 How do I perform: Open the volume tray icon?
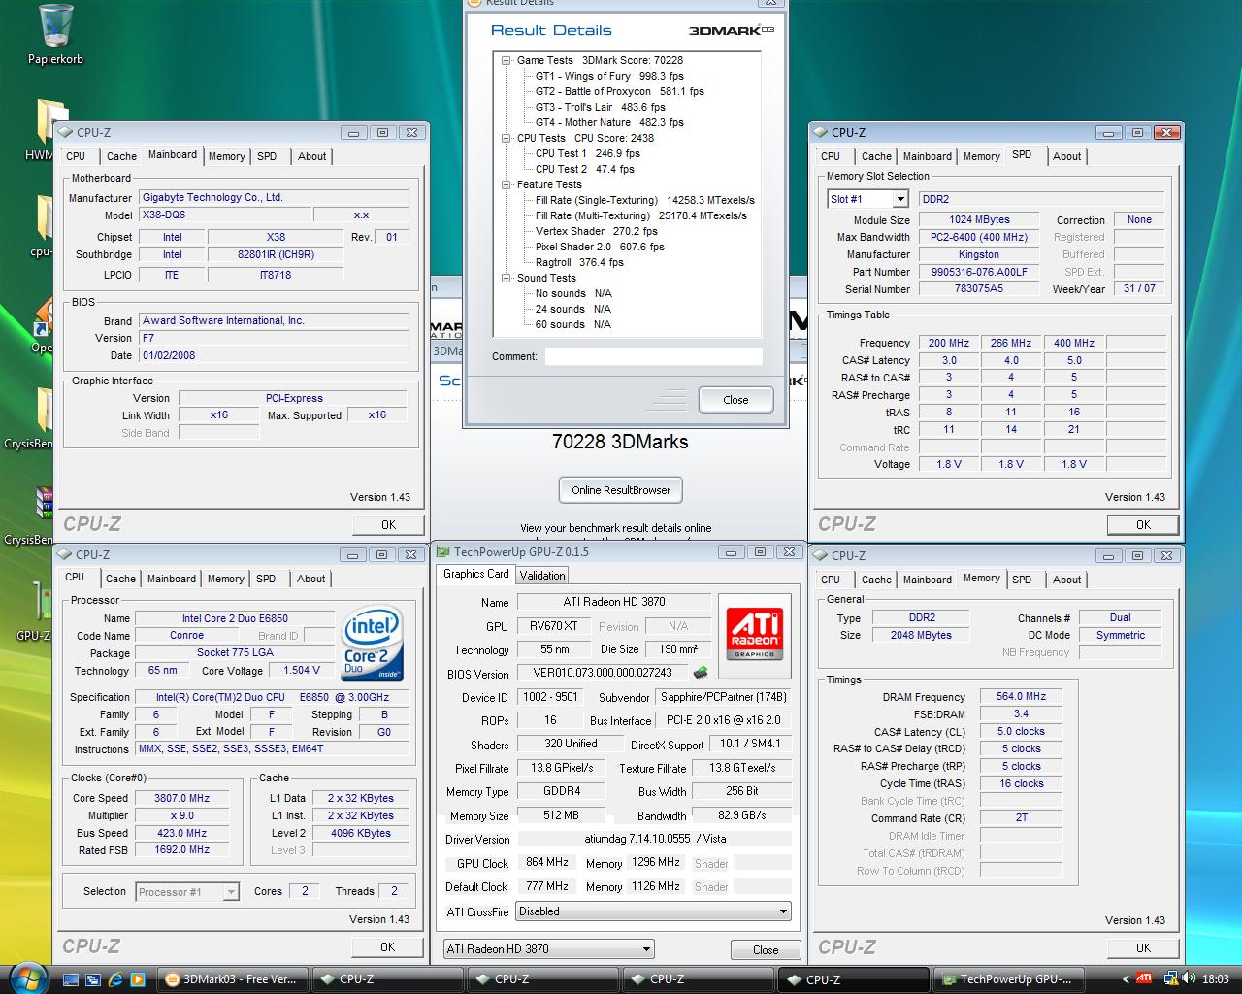point(1190,978)
